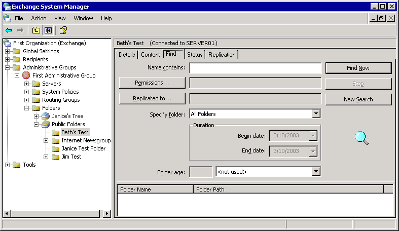
Task: Click the magnifying glass search animation icon
Action: [361, 138]
